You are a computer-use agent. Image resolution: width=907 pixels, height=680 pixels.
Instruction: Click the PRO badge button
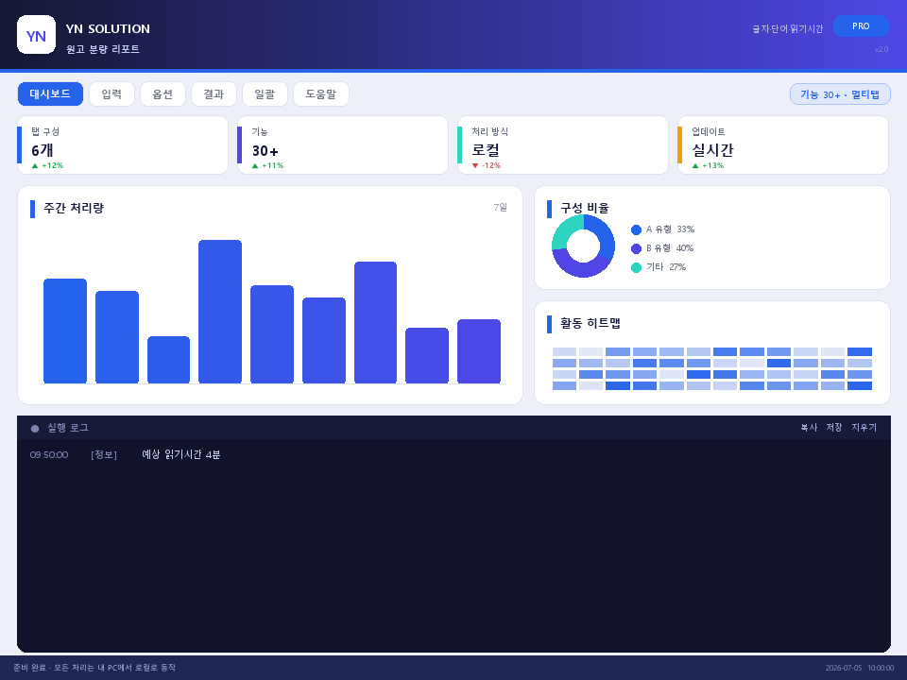[861, 26]
